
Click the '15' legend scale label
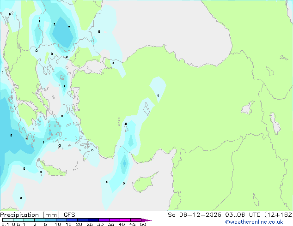(68, 224)
